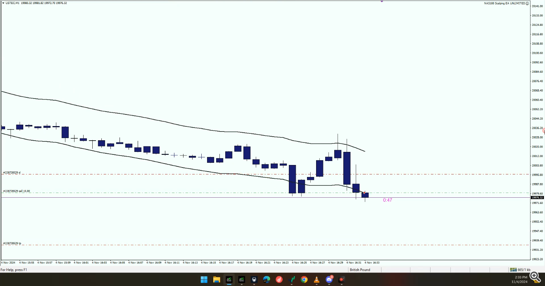Open the Windows Start menu
The width and height of the screenshot is (545, 286).
204,279
